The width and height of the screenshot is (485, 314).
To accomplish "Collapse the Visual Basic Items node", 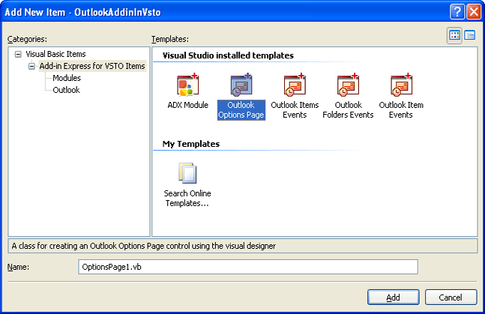I will click(x=18, y=55).
